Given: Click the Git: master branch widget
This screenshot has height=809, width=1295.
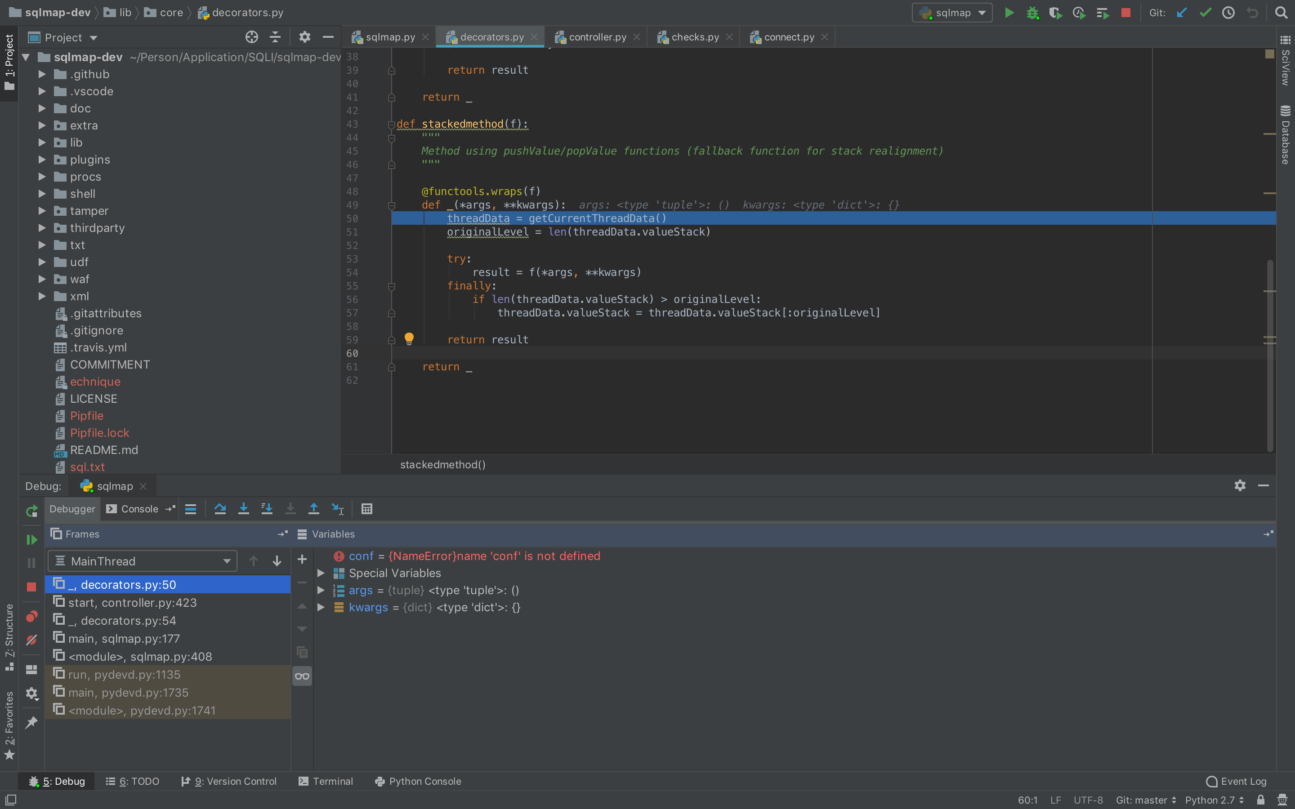Looking at the screenshot, I should coord(1146,800).
